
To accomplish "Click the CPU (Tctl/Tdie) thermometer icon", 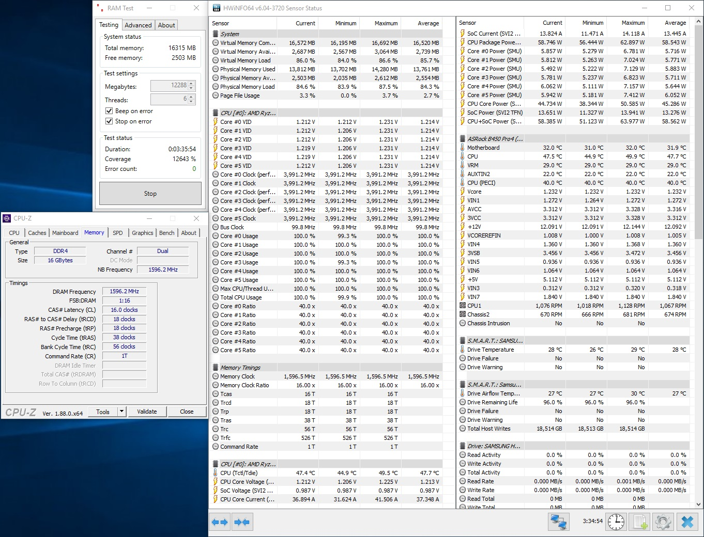I will pyautogui.click(x=216, y=473).
